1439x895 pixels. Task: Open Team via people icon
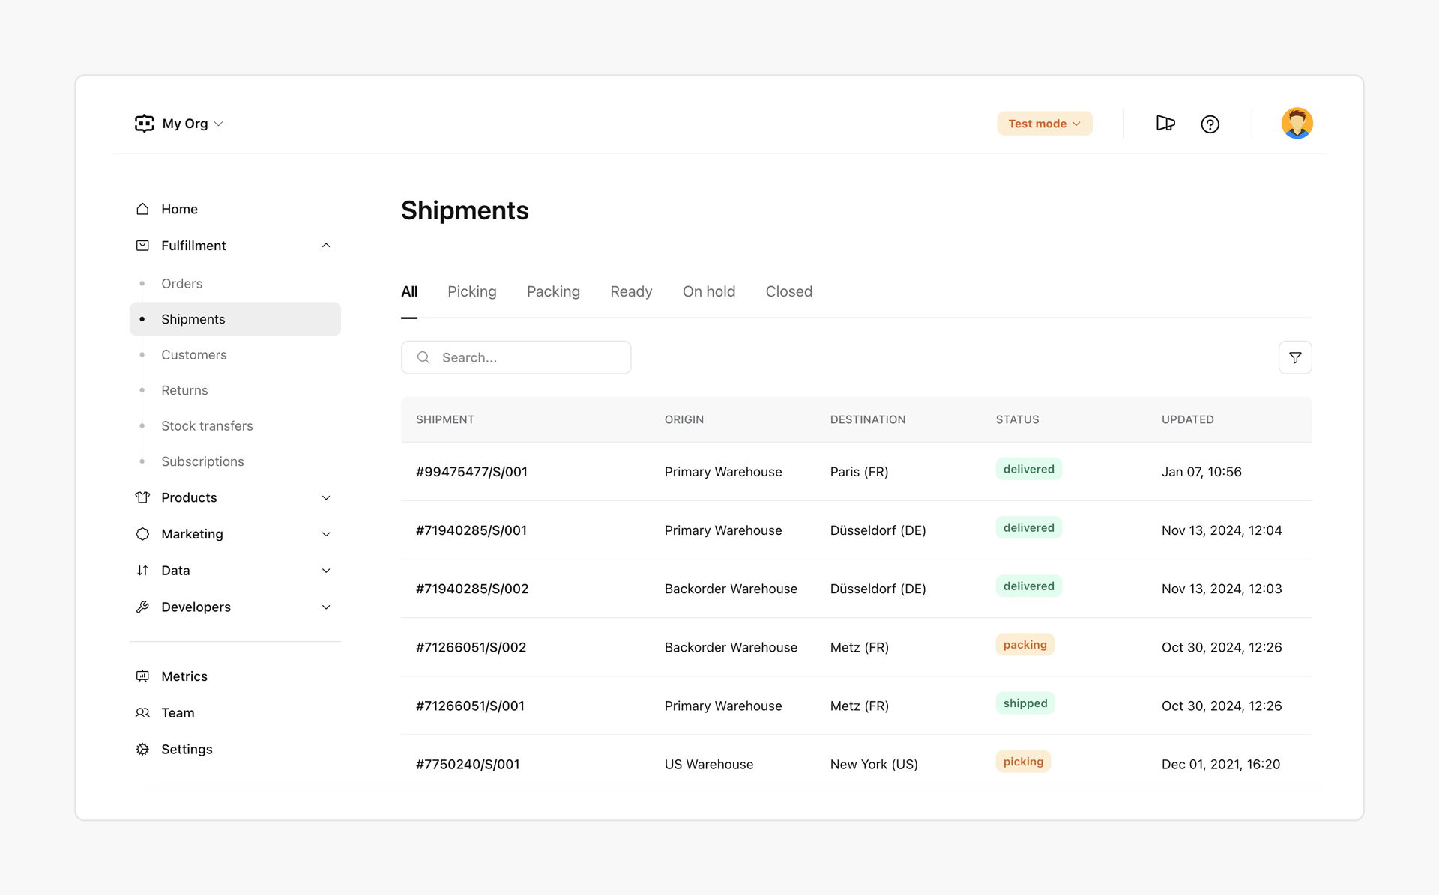142,713
